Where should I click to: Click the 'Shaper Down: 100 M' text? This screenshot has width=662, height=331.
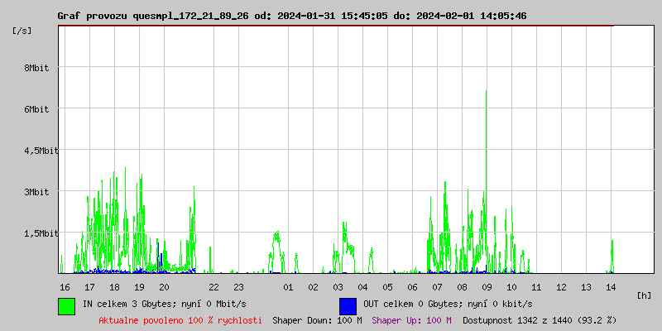click(317, 320)
